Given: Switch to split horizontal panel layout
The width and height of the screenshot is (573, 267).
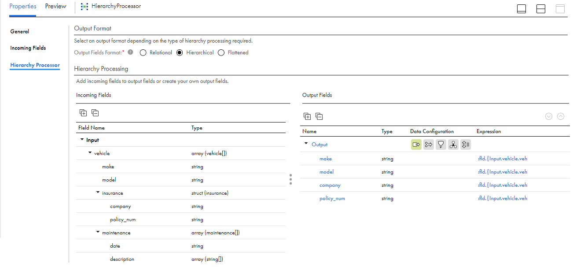Looking at the screenshot, I should coord(541,9).
